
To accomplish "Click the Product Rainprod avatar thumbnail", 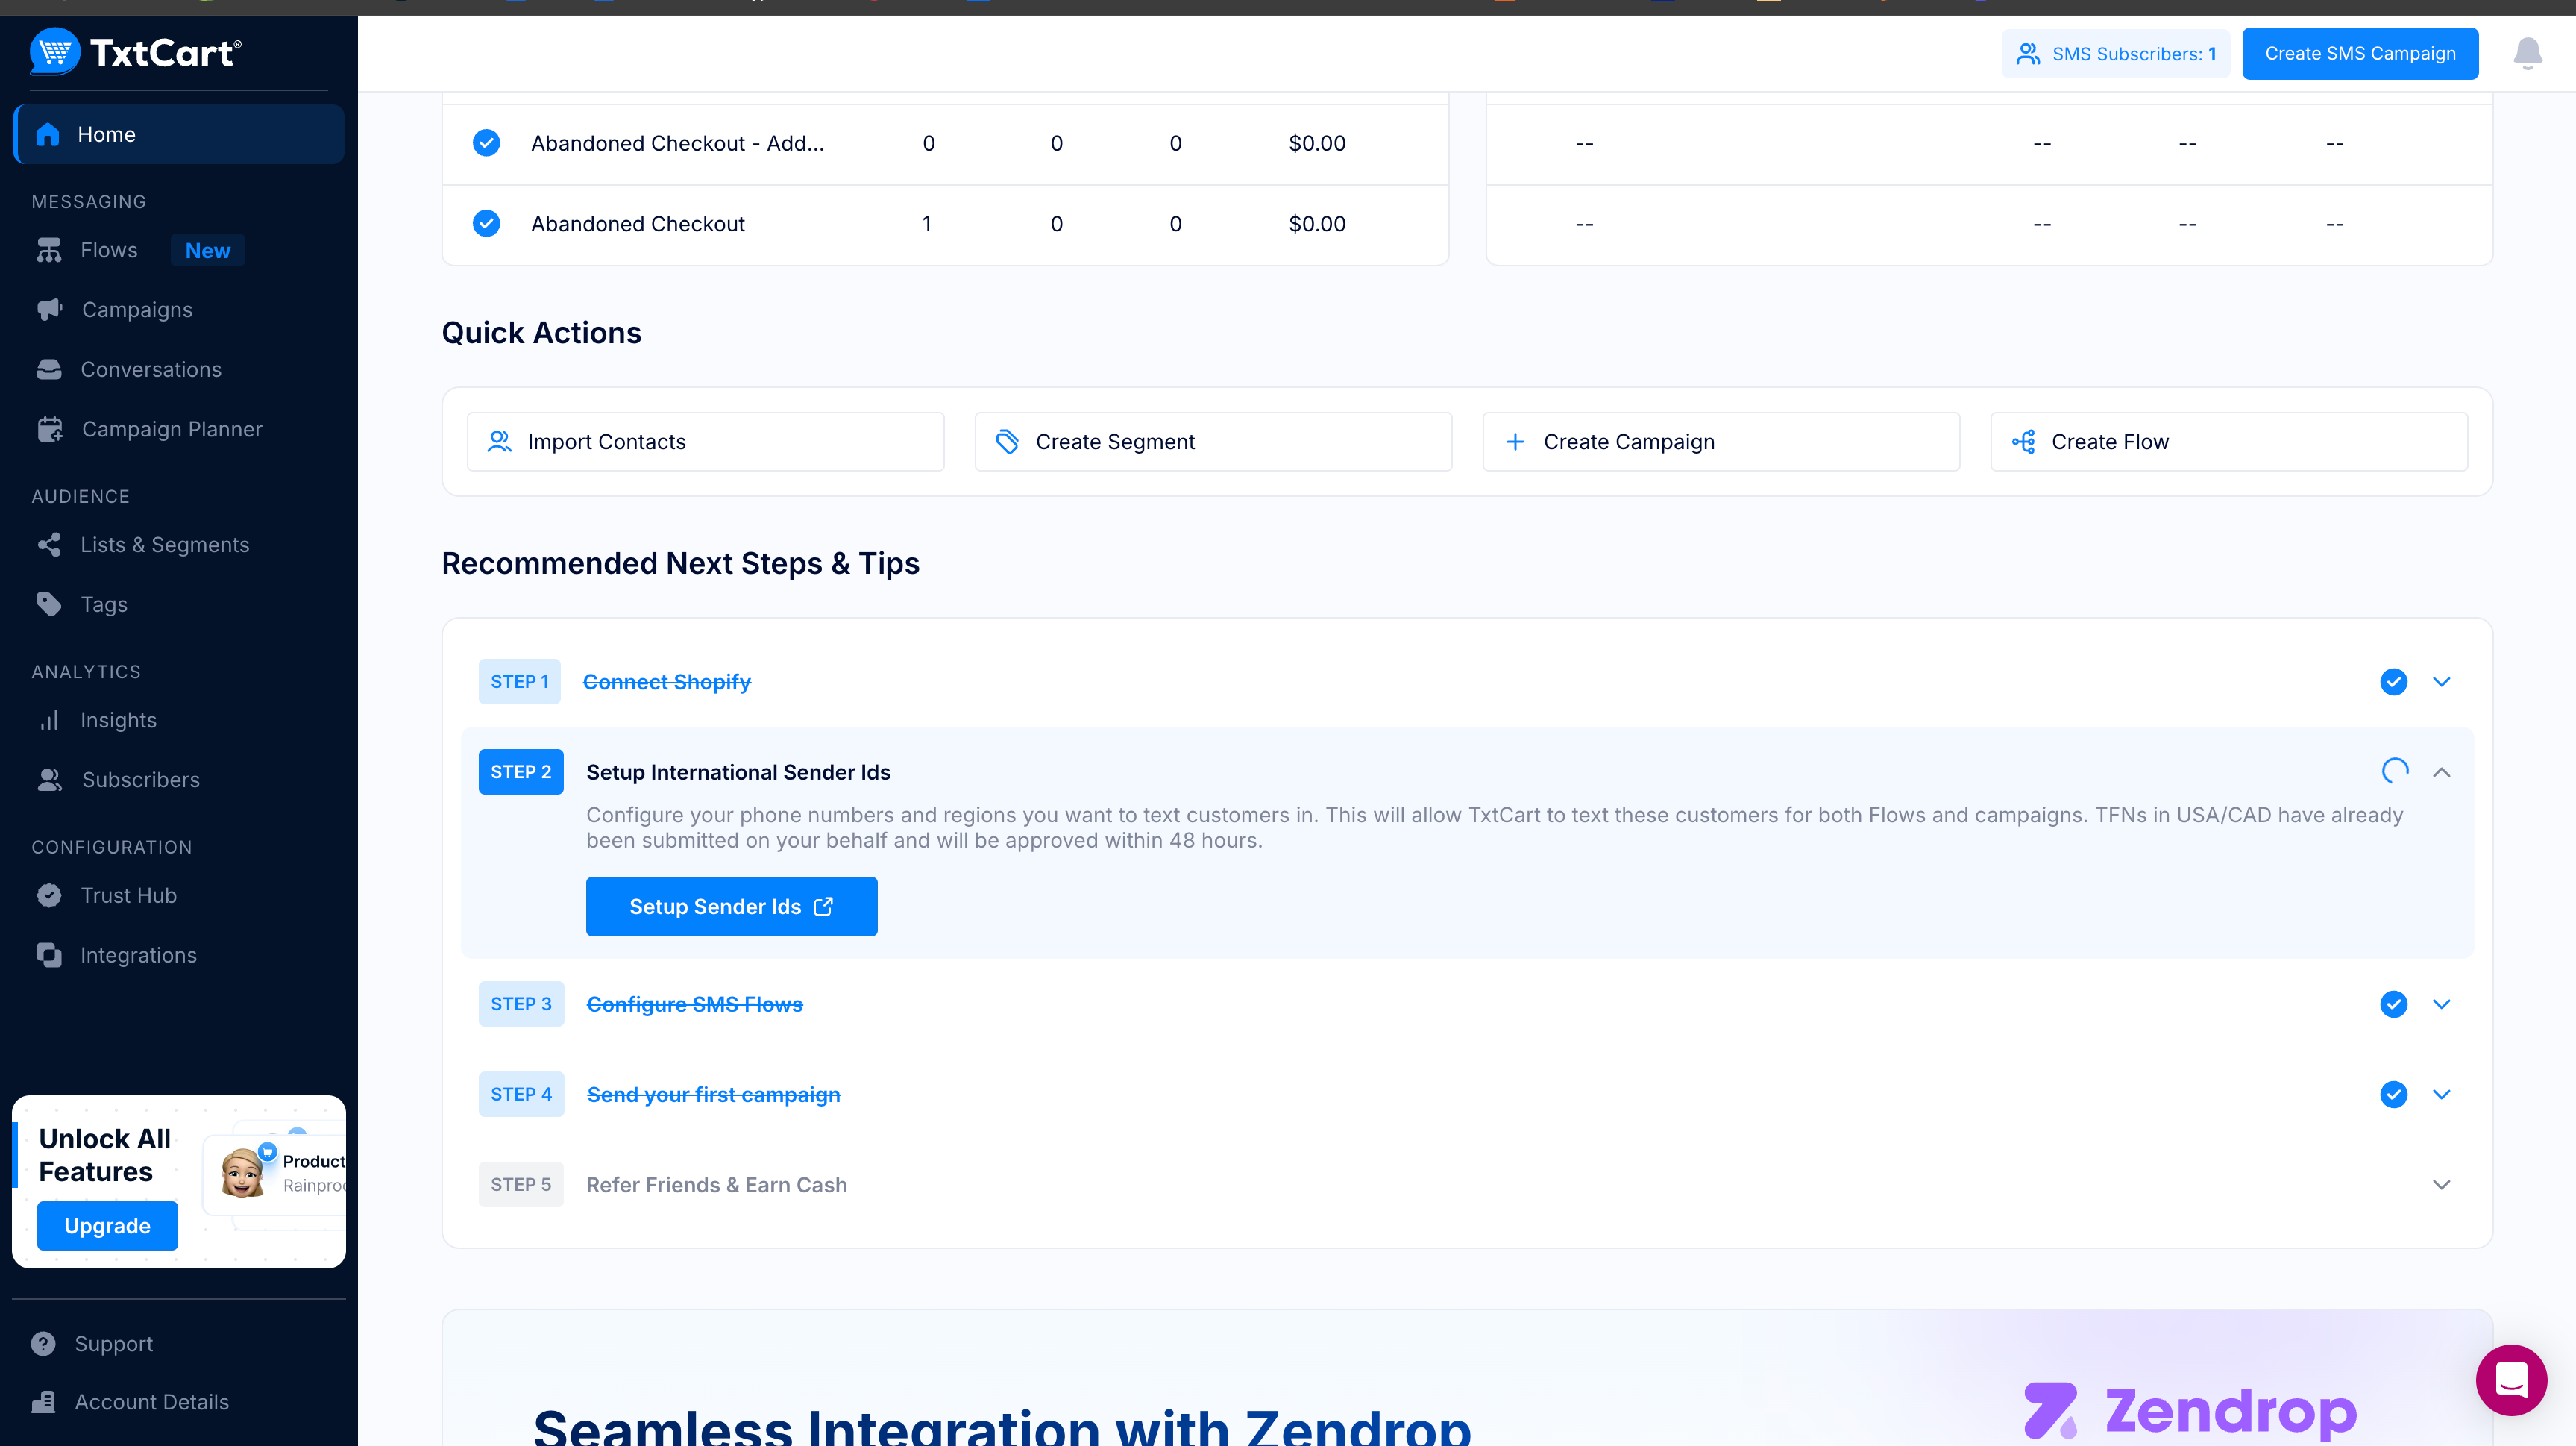I will 243,1173.
